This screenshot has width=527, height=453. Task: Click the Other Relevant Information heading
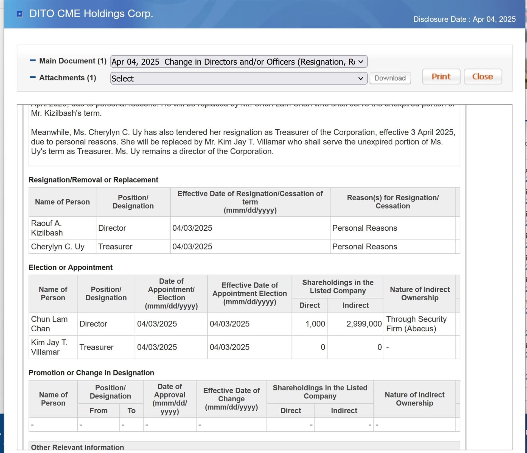click(77, 447)
